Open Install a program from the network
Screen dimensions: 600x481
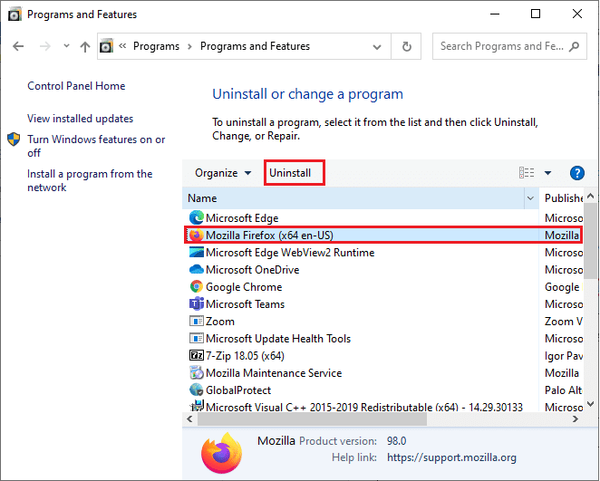(x=90, y=180)
